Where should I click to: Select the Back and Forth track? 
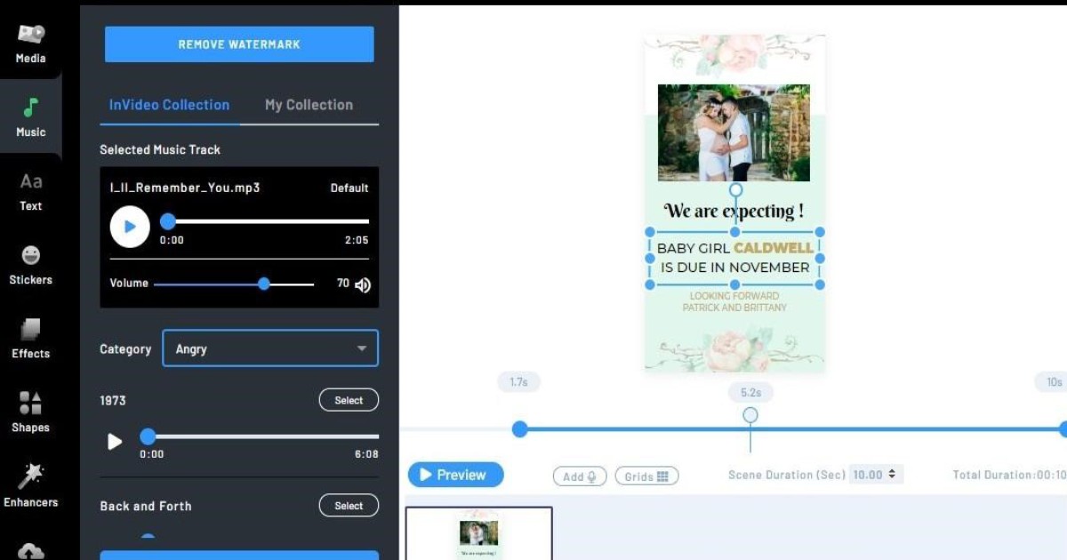point(349,506)
